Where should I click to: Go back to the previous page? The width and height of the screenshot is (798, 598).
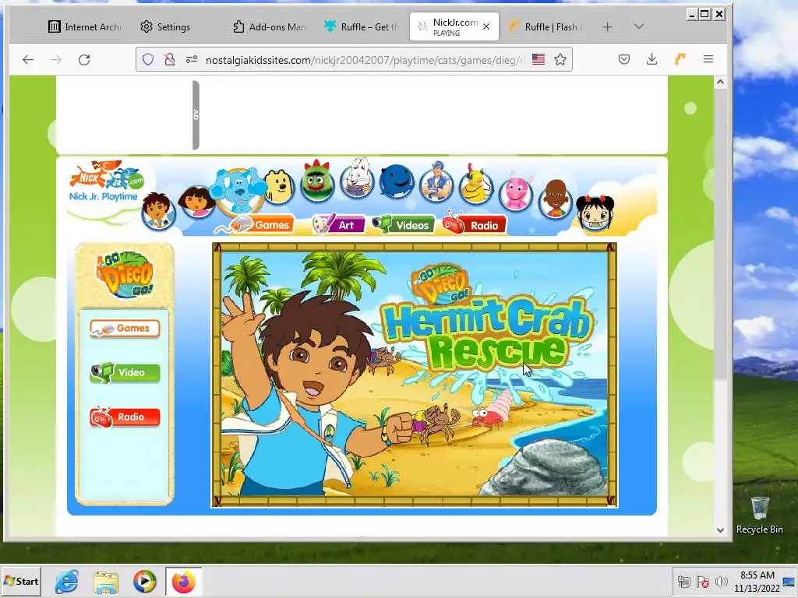pos(28,59)
